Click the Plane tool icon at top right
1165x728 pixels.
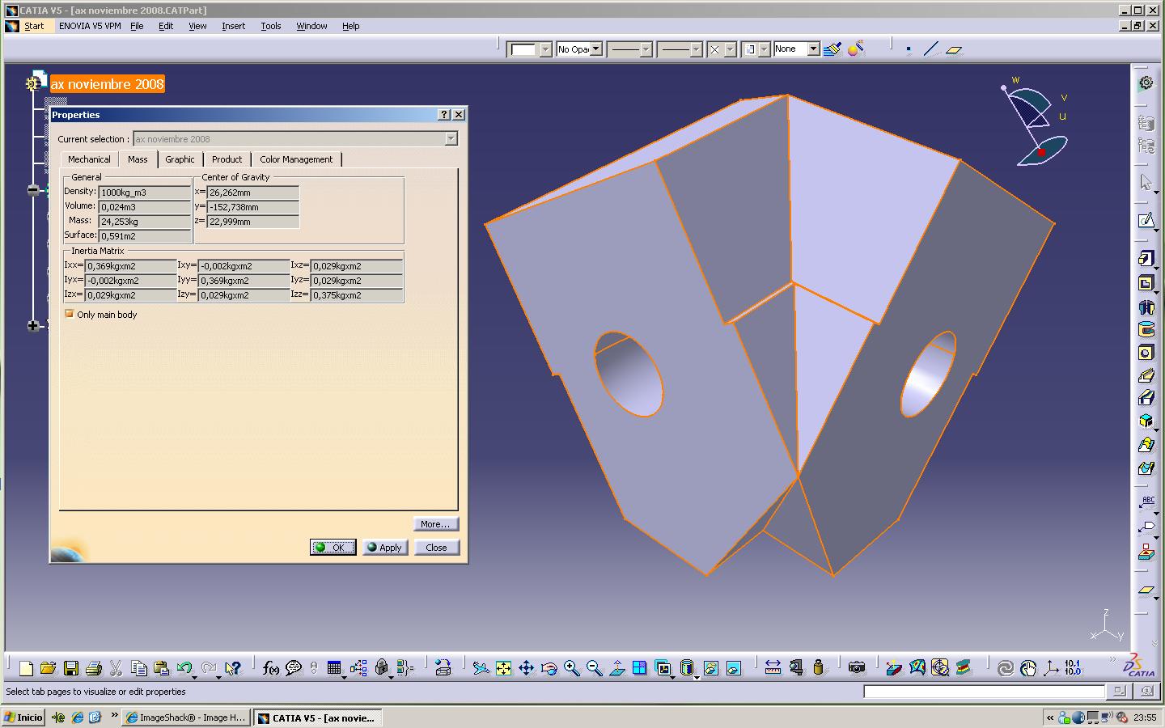(954, 49)
